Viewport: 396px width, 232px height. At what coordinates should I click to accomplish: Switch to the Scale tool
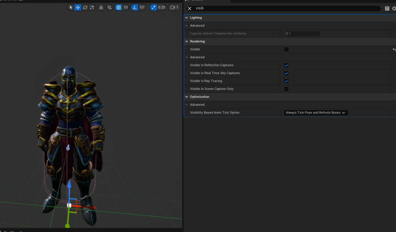[92, 7]
